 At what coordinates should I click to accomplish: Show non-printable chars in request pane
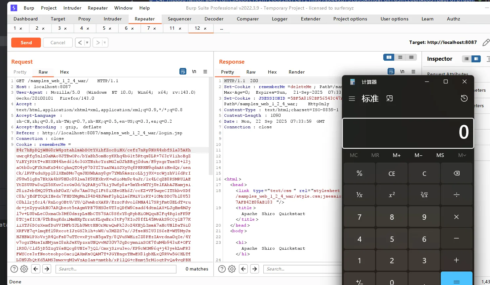(x=194, y=72)
